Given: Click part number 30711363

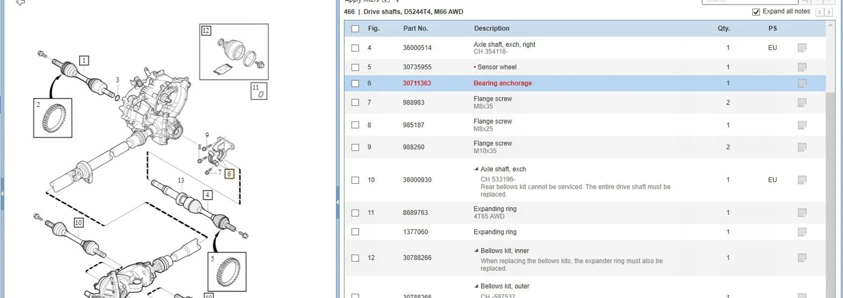Looking at the screenshot, I should [x=417, y=83].
